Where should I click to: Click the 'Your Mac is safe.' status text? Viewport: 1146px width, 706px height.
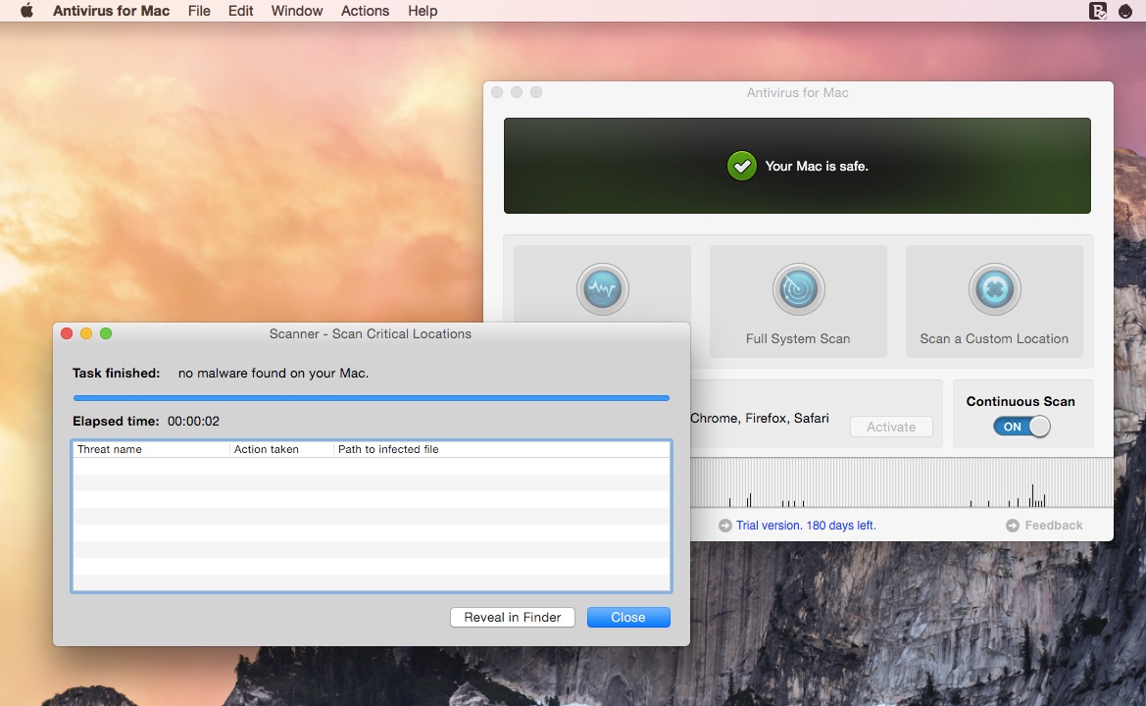coord(817,166)
